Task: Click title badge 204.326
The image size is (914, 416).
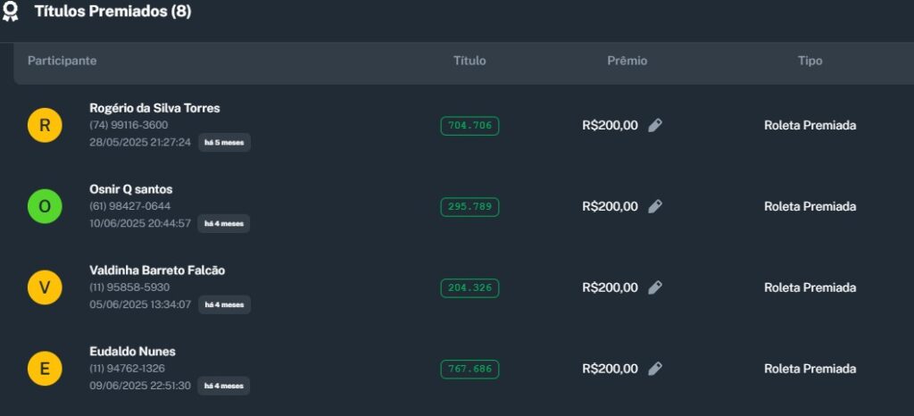Action: 469,288
